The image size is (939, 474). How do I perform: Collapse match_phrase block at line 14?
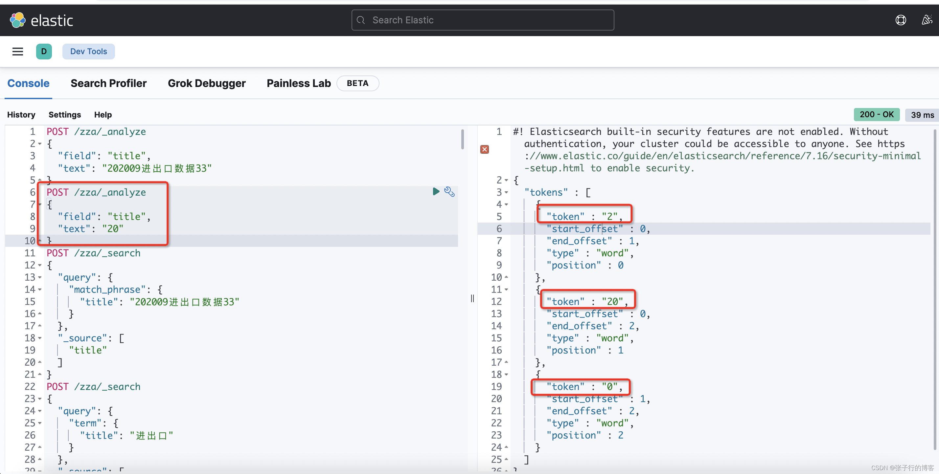click(40, 290)
